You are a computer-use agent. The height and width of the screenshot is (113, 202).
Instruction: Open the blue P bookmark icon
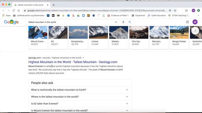click(48, 15)
